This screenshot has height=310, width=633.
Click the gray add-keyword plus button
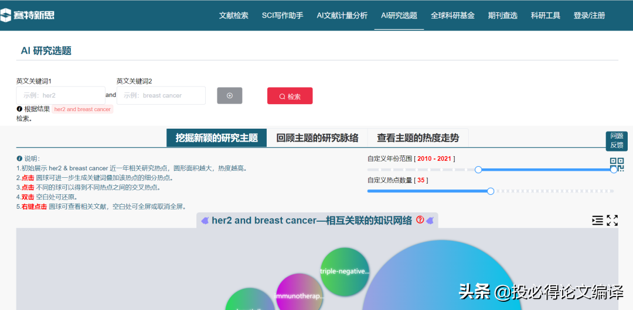coord(230,95)
